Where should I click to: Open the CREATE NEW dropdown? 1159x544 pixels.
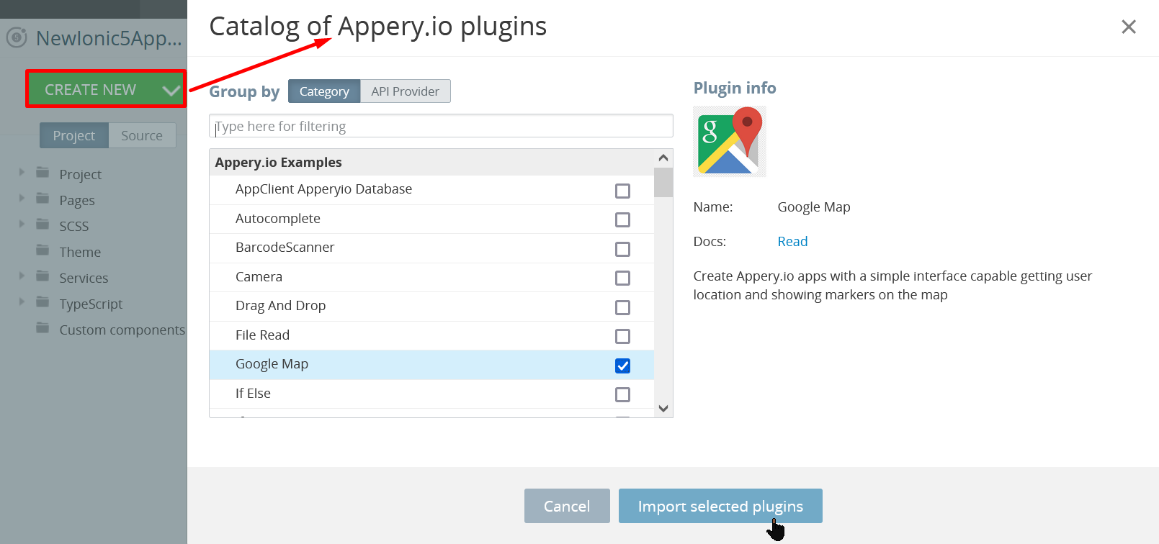[x=106, y=89]
